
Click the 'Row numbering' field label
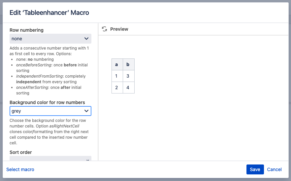pos(26,30)
